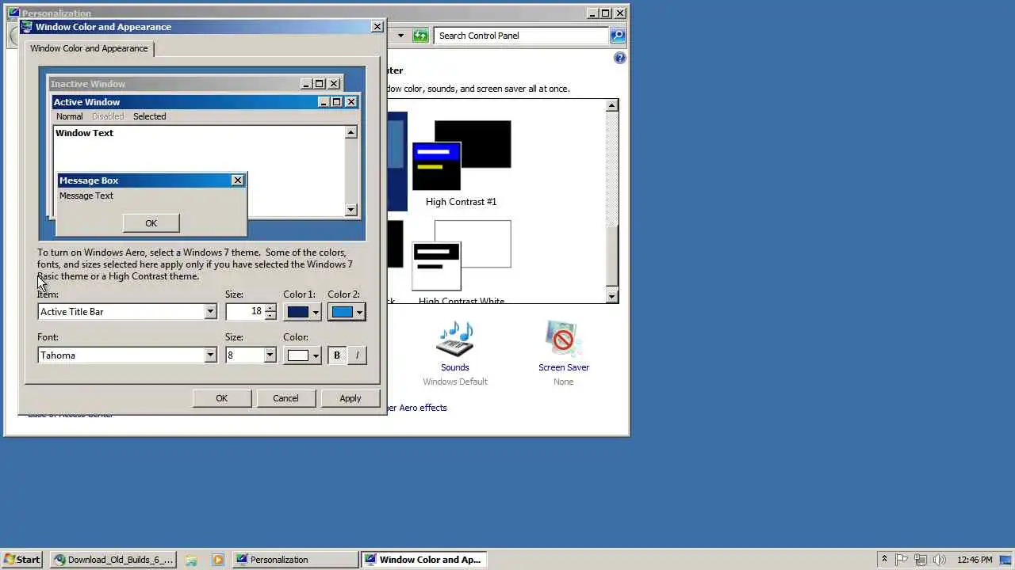Click the Window Color and Appearance taskbar button
This screenshot has height=570, width=1015.
click(x=424, y=559)
